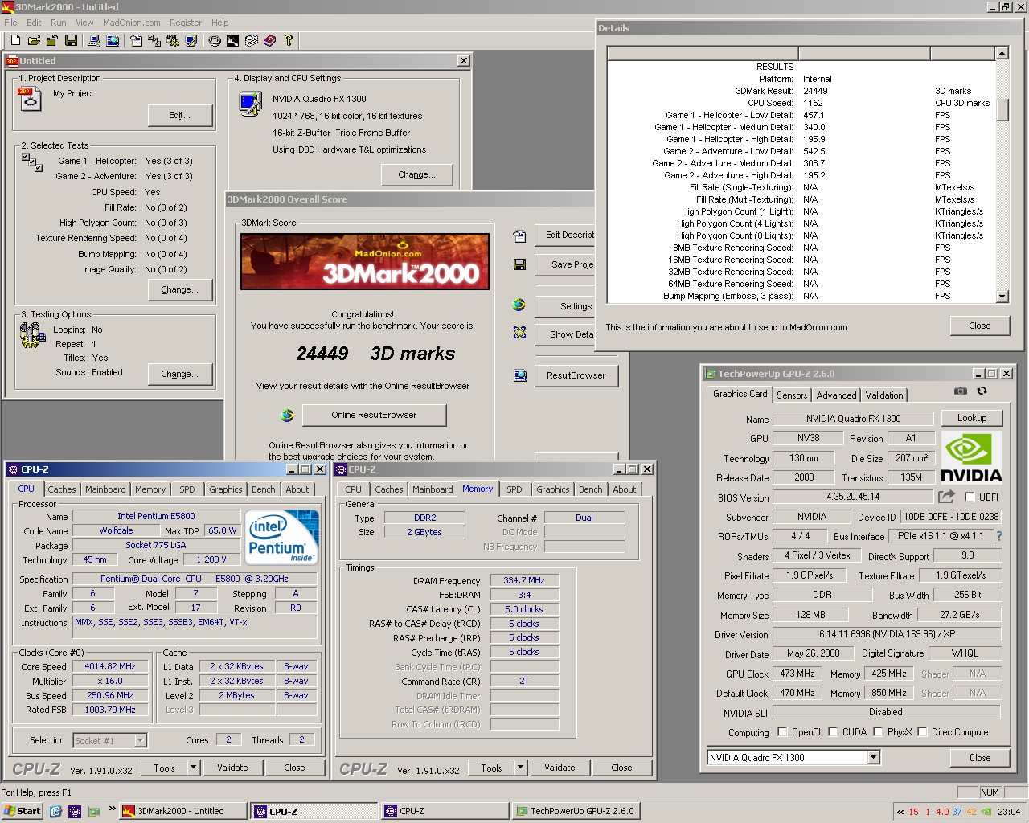Click the 3DMark2000 banner image
This screenshot has height=823, width=1029.
tap(365, 262)
